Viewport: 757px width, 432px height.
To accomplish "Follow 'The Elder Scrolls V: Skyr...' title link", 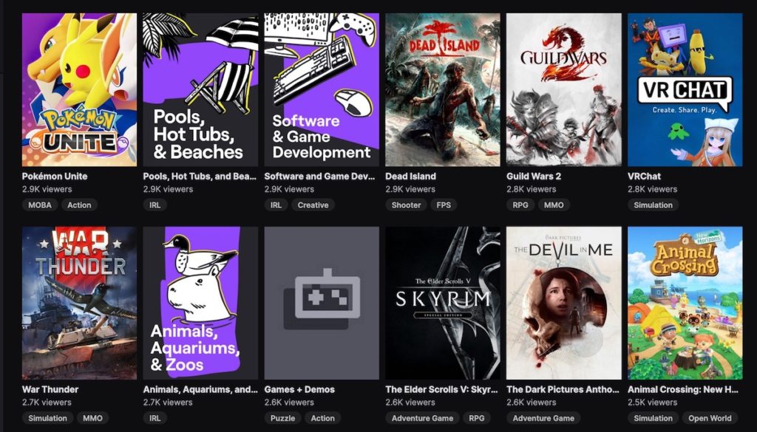I will coord(441,390).
